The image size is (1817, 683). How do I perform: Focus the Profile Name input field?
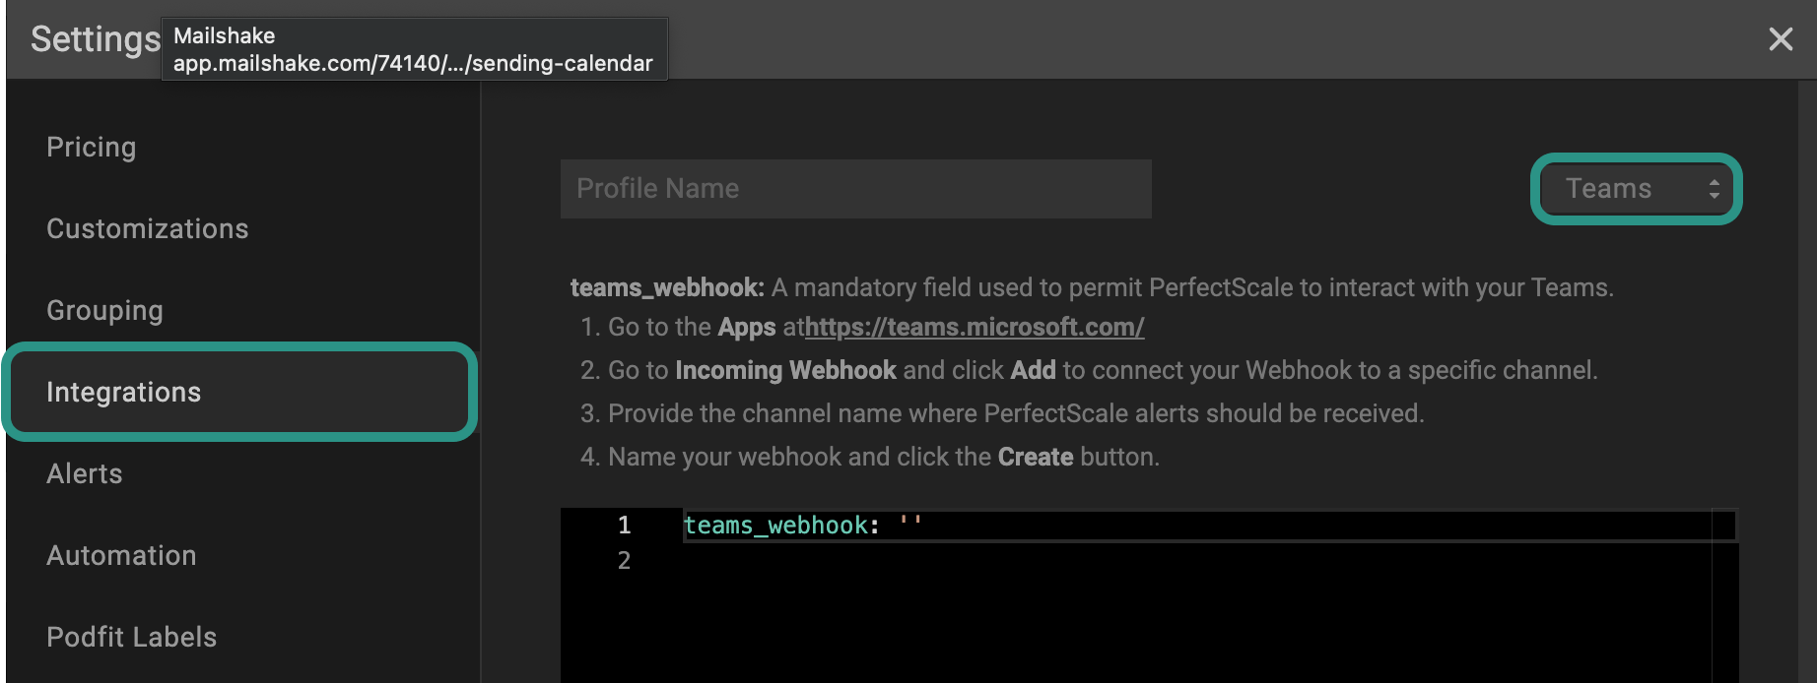(x=855, y=189)
